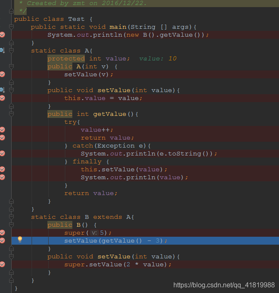
Task: Toggle breakpoint on this.value = value;
Action: click(x=2, y=98)
